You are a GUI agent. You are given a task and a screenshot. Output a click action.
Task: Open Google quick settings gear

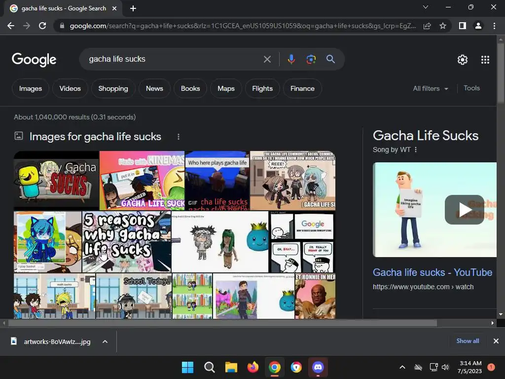tap(463, 60)
